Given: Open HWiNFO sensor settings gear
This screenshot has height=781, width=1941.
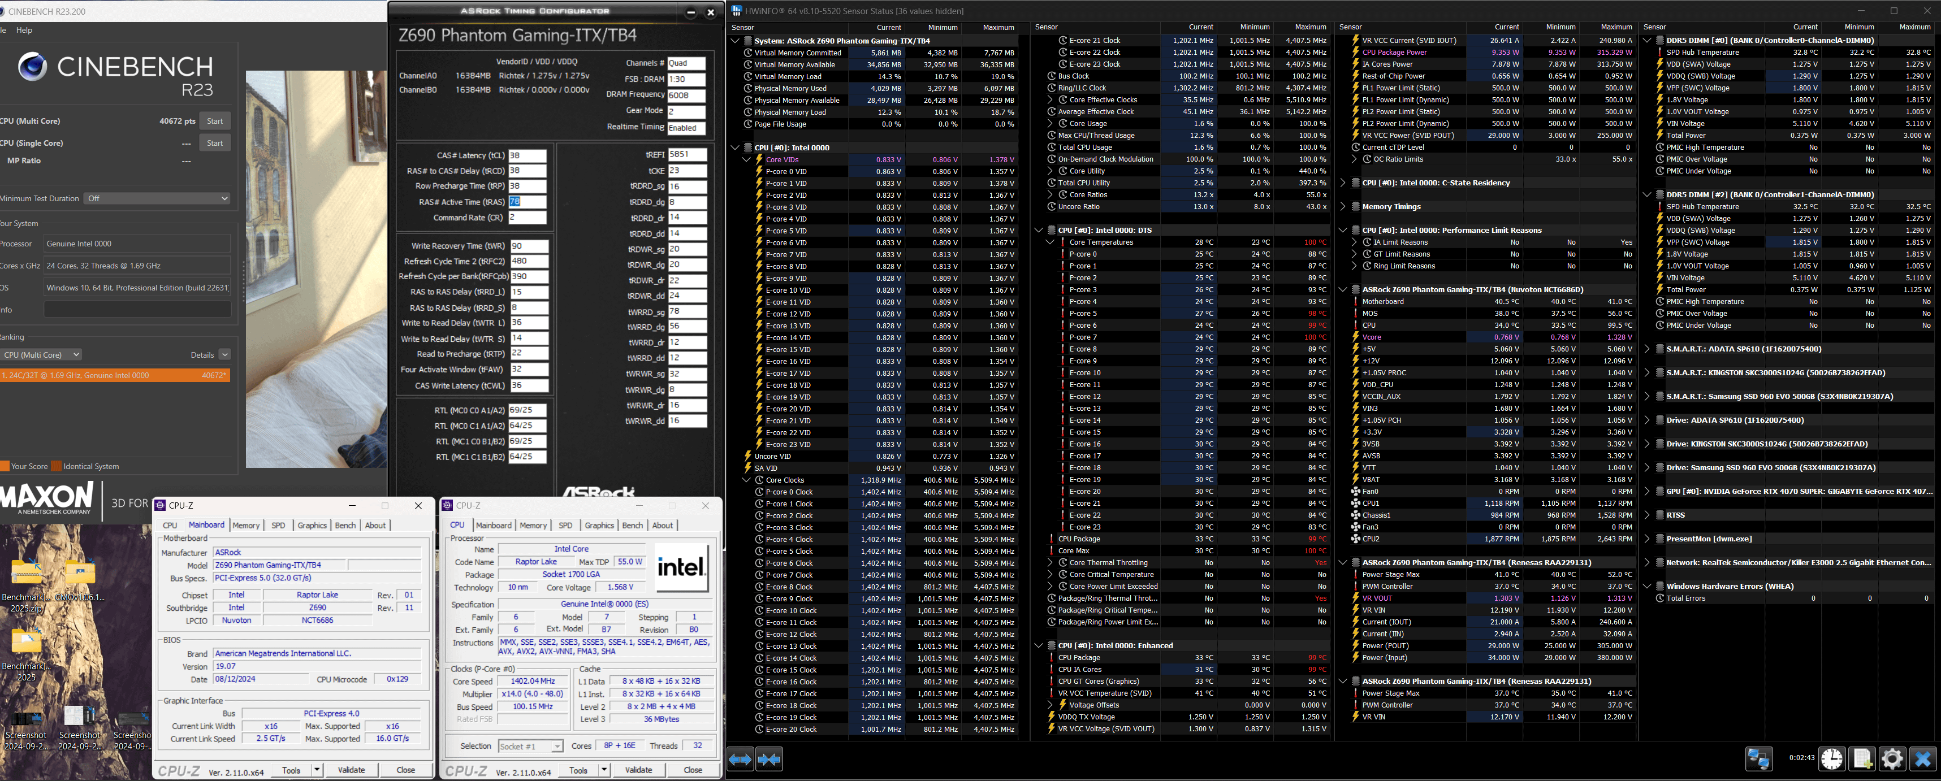Looking at the screenshot, I should 1892,758.
